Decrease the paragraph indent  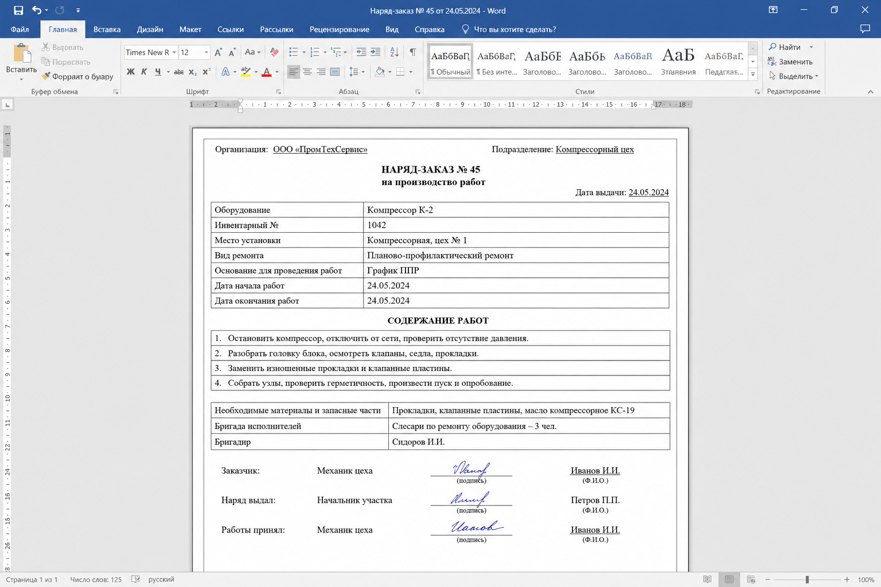[x=361, y=52]
